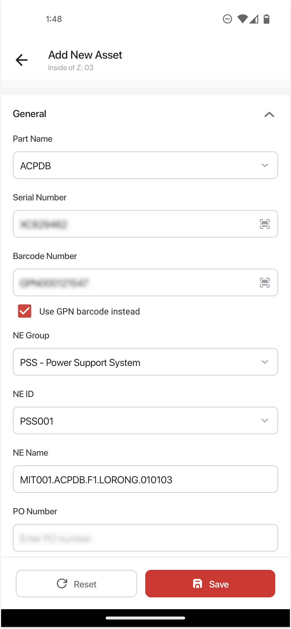Screen dimensions: 291x629
Task: Uncheck Use GPN barcode instead checkbox
Action: tap(25, 311)
